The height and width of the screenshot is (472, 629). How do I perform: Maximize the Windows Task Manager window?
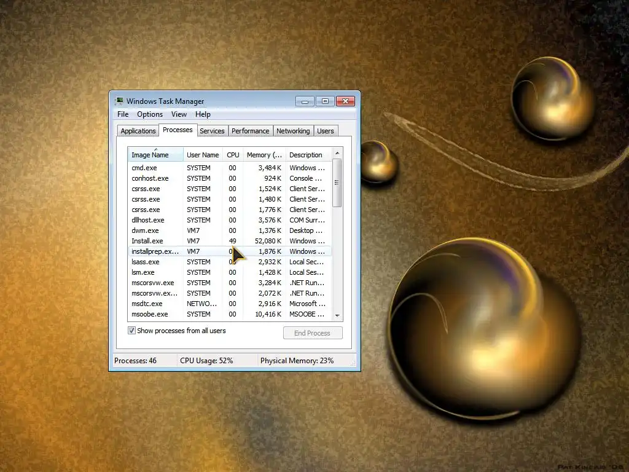(325, 101)
